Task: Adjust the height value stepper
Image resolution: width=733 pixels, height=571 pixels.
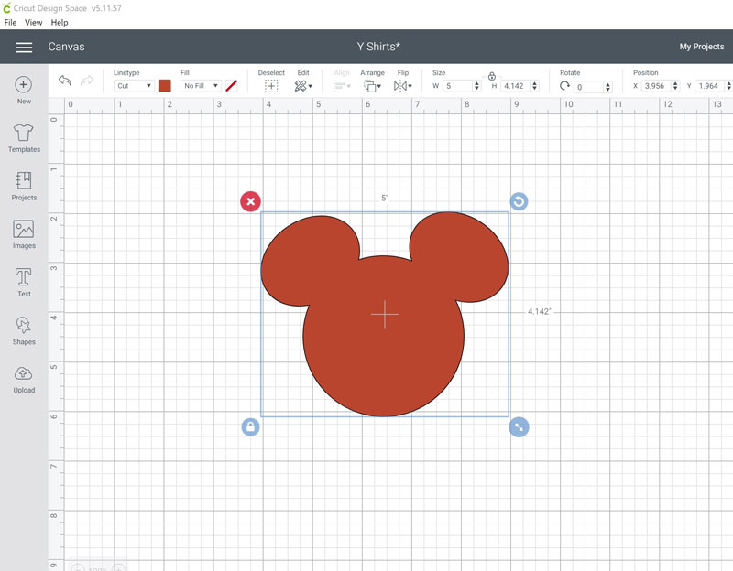Action: coord(535,86)
